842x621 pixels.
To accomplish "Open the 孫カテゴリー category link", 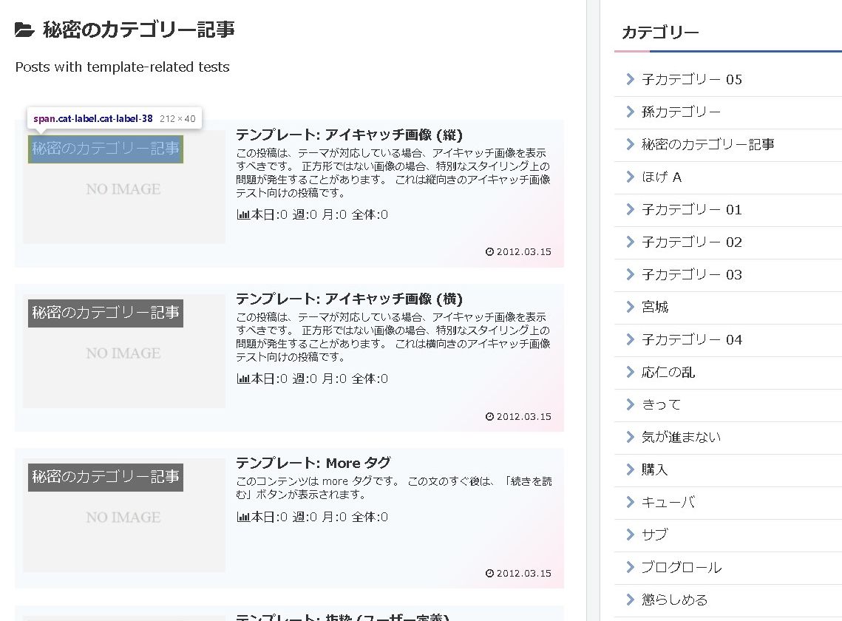I will coord(681,112).
